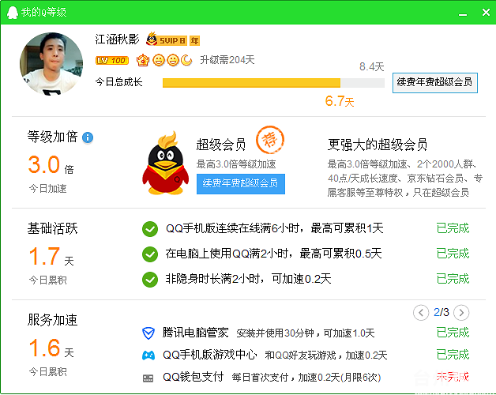Click the blue 续费年费超级会员 button

[241, 183]
